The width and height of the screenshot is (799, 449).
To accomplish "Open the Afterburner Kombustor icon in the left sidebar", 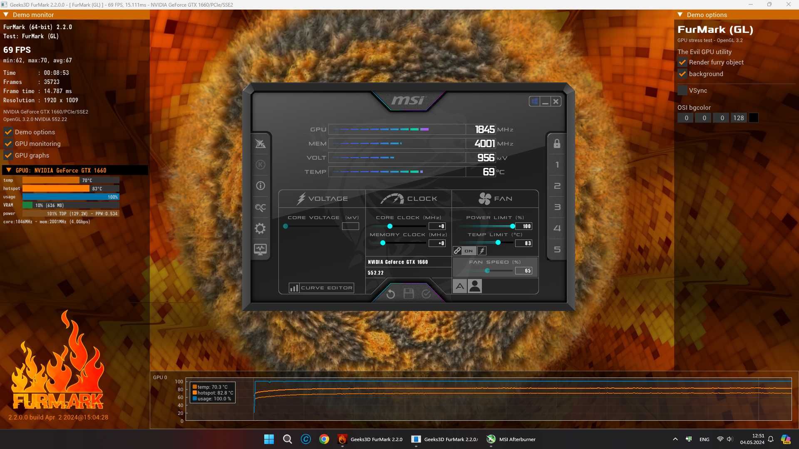I will [x=261, y=165].
